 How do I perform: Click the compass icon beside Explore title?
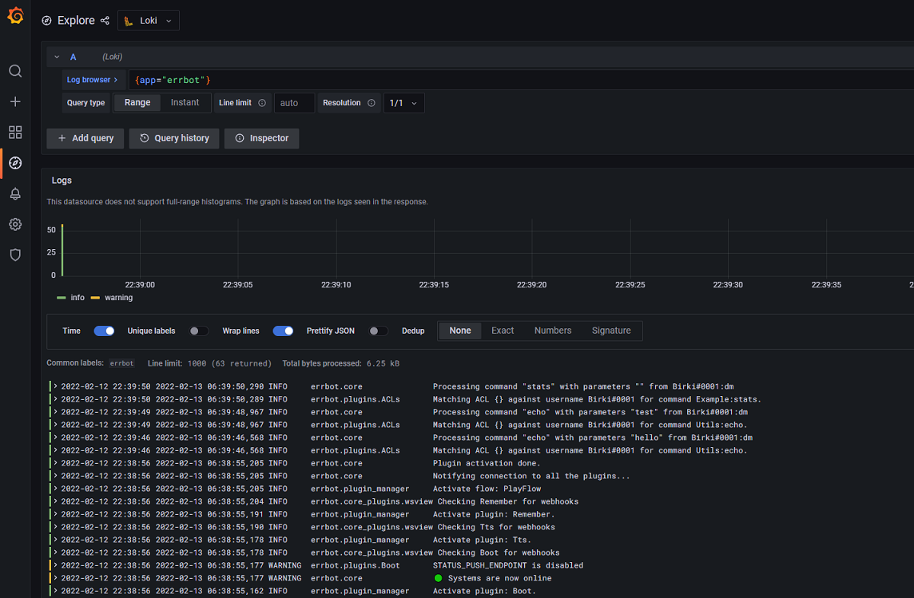46,21
